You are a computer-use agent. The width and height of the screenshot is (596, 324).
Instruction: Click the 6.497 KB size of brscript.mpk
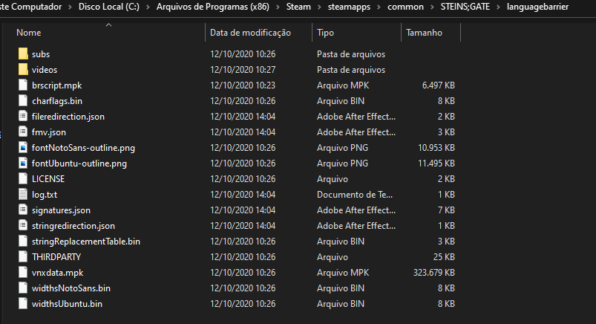coord(438,85)
